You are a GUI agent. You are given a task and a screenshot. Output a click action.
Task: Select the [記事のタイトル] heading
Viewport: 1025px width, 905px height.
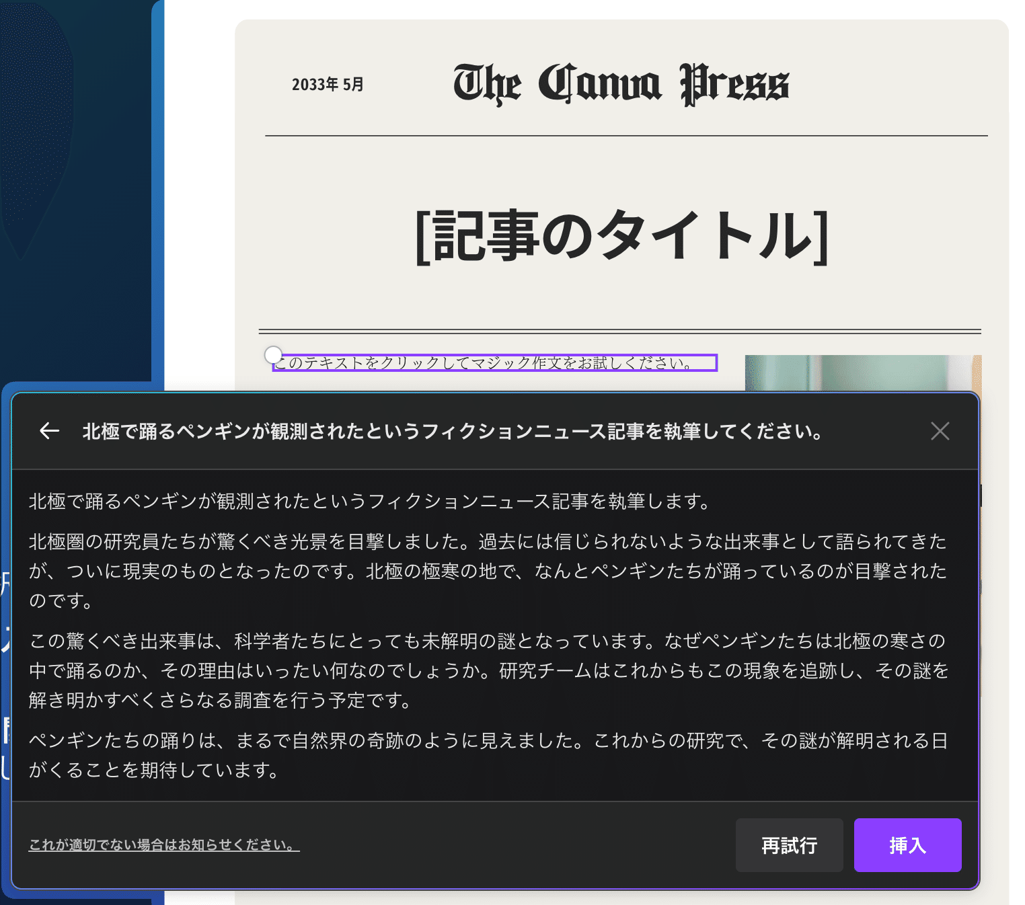(622, 235)
